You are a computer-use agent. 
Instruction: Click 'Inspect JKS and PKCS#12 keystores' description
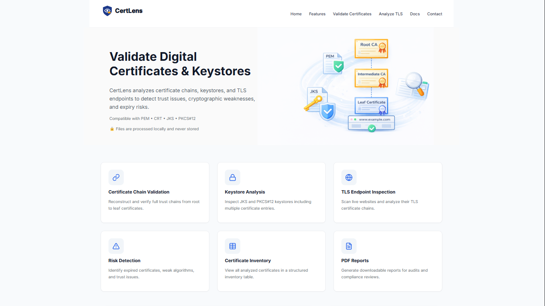coord(268,205)
